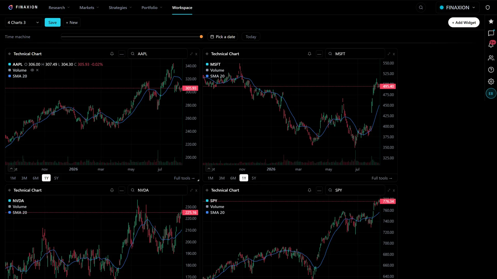Open the help icon in the right sidebar
The width and height of the screenshot is (497, 279).
(x=491, y=70)
